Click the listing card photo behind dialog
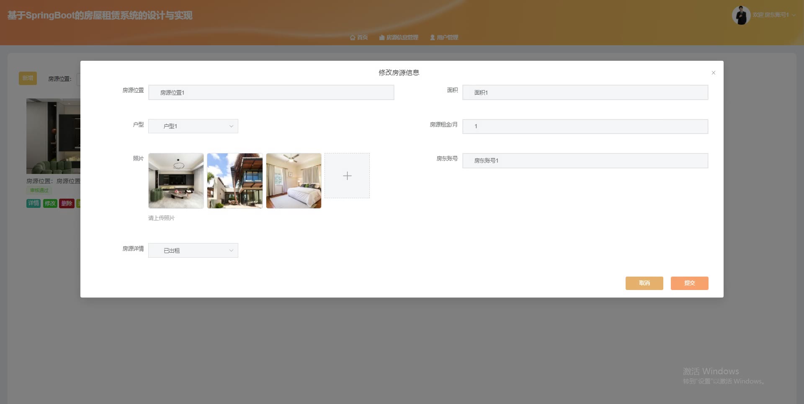 [x=53, y=136]
